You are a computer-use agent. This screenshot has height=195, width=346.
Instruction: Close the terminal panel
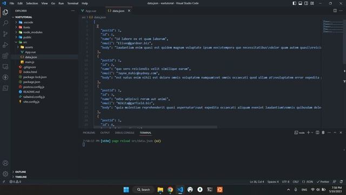[x=341, y=132]
